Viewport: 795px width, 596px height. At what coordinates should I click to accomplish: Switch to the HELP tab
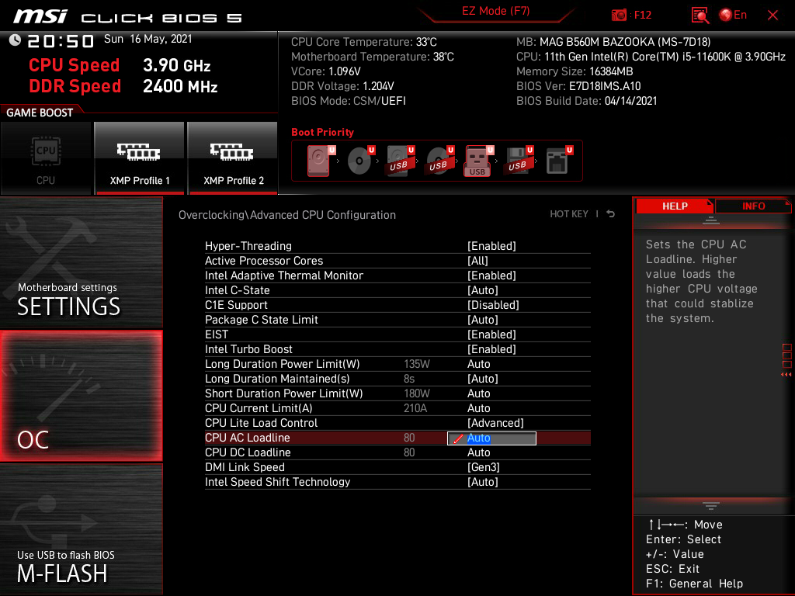(x=675, y=206)
